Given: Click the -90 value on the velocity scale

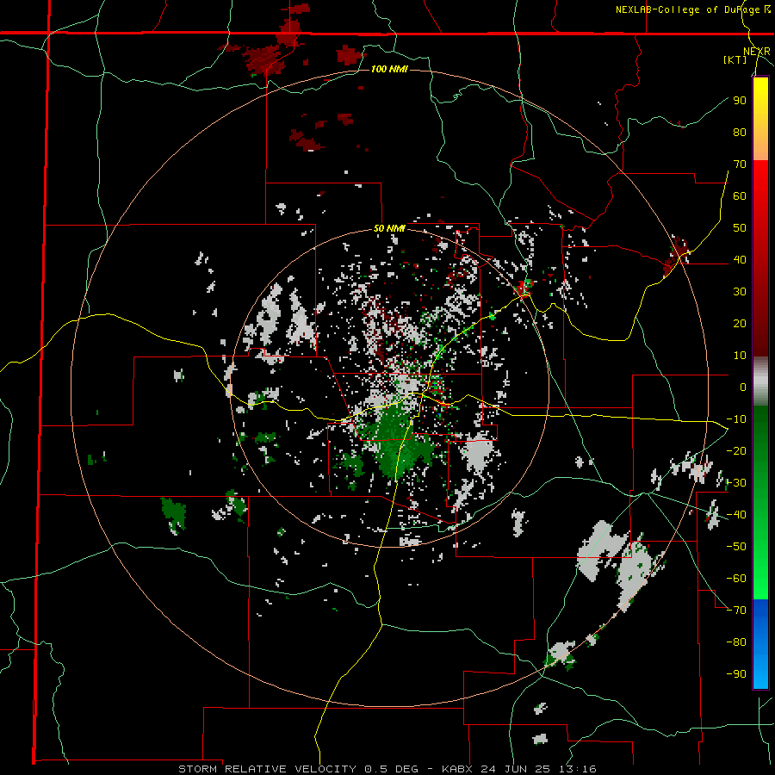Looking at the screenshot, I should point(736,673).
